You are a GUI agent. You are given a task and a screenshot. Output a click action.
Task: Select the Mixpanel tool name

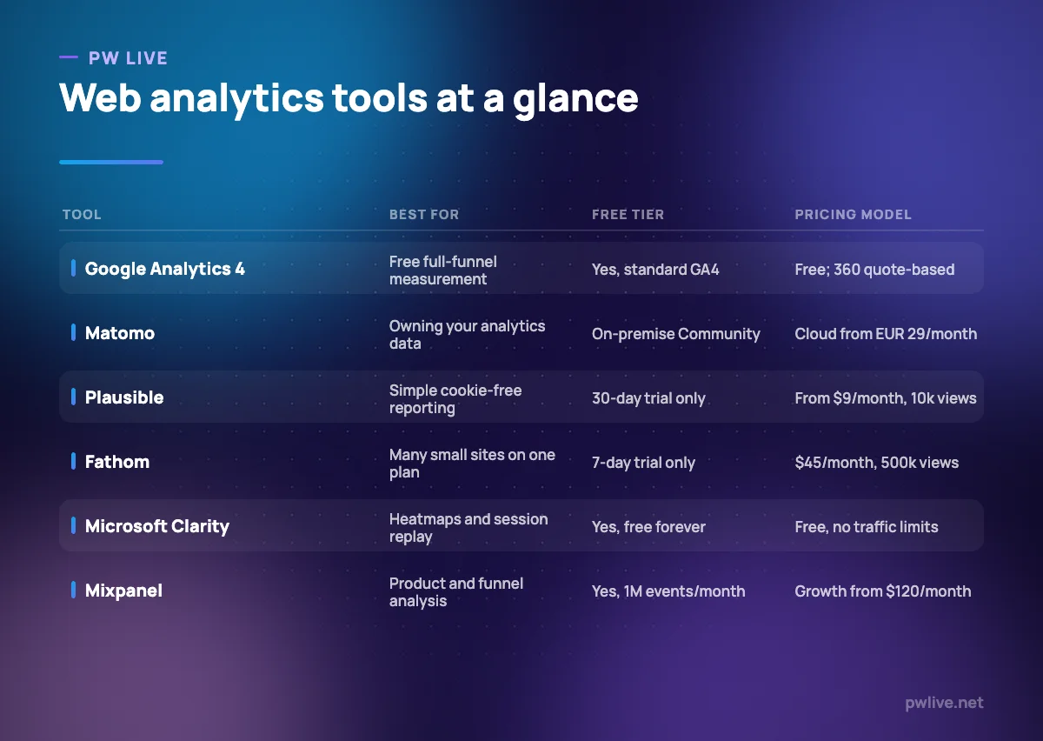pyautogui.click(x=123, y=591)
